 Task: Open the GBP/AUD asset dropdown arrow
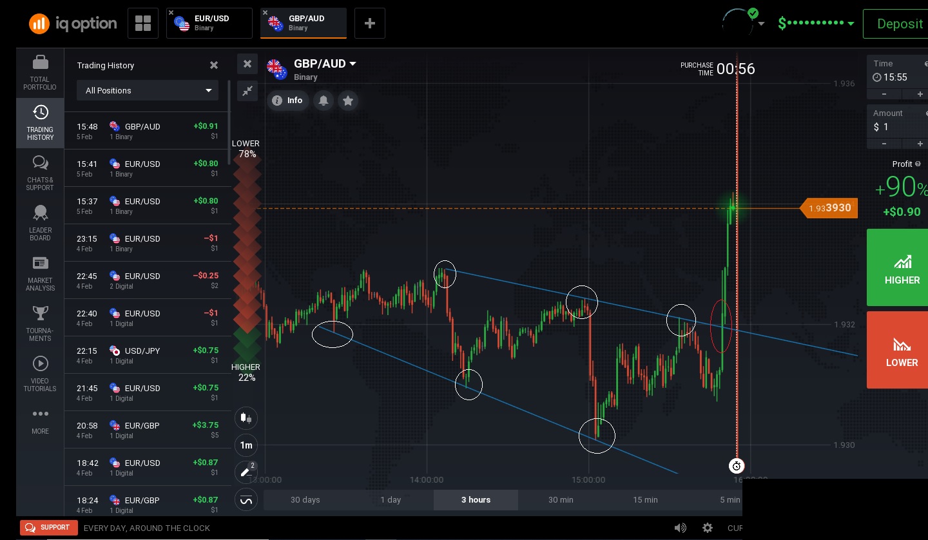(x=353, y=63)
